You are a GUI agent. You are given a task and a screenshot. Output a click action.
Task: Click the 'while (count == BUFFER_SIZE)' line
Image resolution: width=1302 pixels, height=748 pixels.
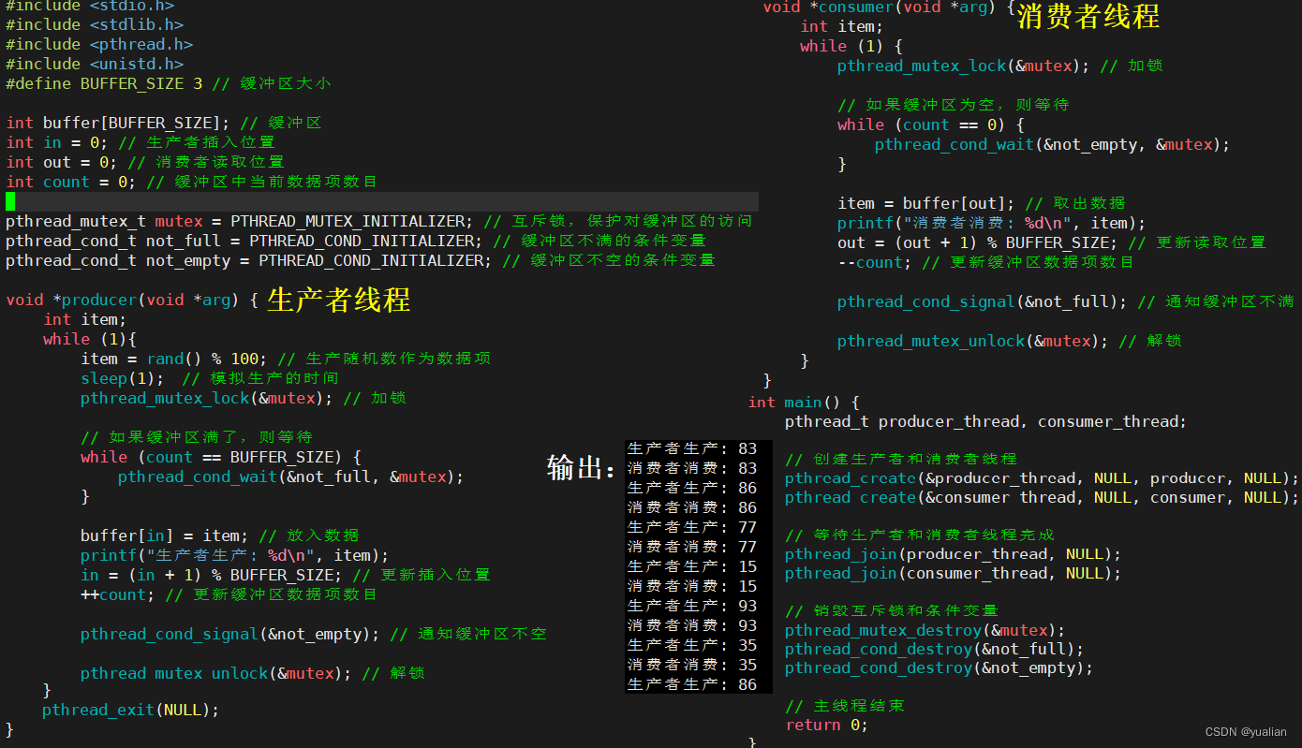tap(220, 457)
